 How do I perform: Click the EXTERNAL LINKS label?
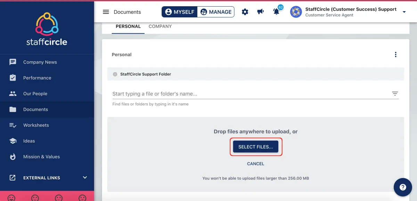42,178
